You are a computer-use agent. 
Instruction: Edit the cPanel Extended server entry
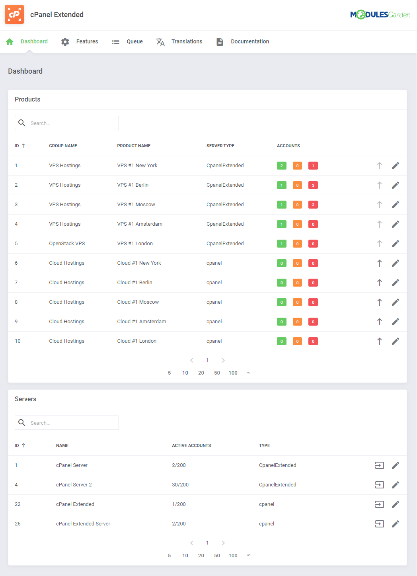click(396, 504)
